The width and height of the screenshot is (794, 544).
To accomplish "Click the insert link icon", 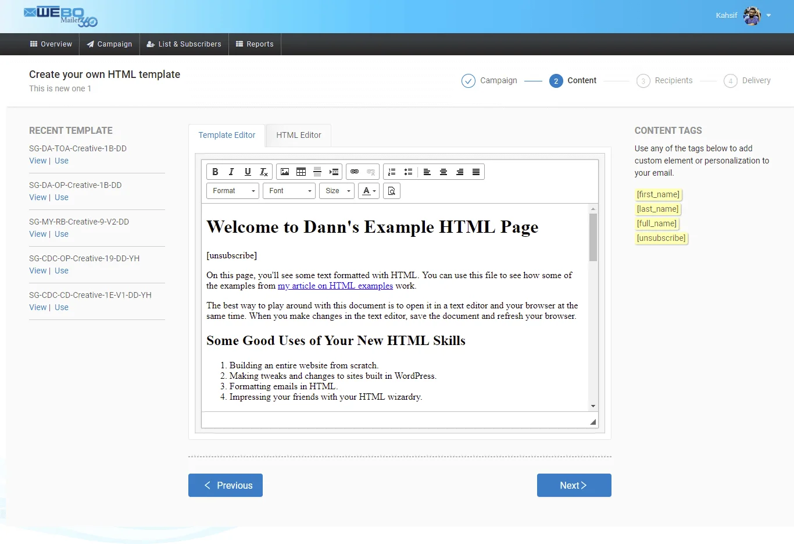I will pyautogui.click(x=355, y=172).
